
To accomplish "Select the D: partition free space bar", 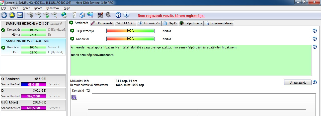I will tap(33, 96).
